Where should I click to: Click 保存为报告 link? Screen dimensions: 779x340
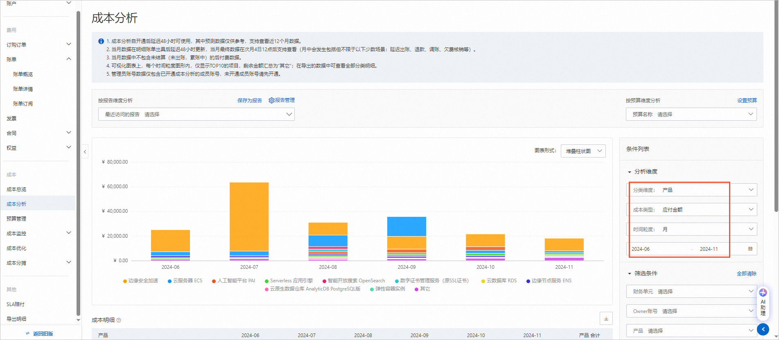(250, 101)
